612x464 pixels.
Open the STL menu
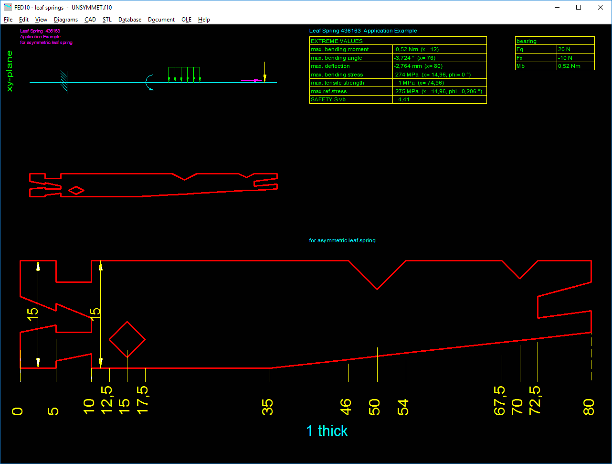point(107,20)
